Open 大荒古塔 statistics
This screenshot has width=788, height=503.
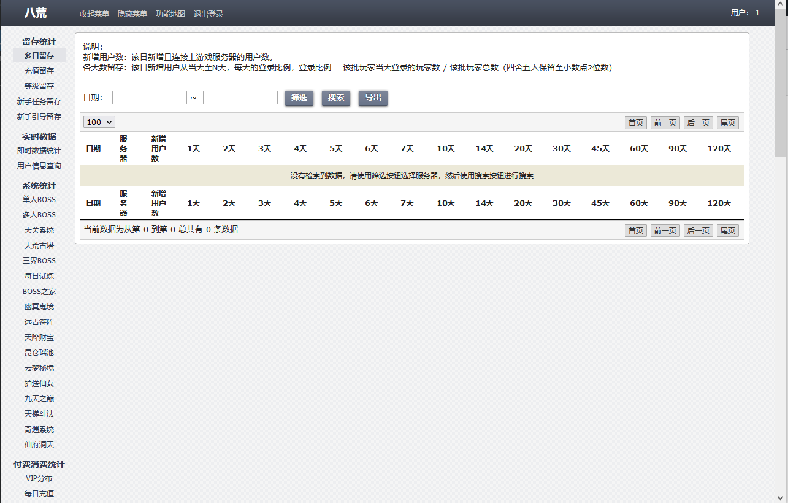[x=39, y=245]
